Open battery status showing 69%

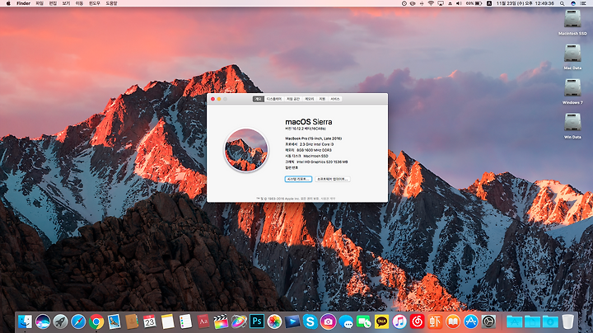(474, 3)
